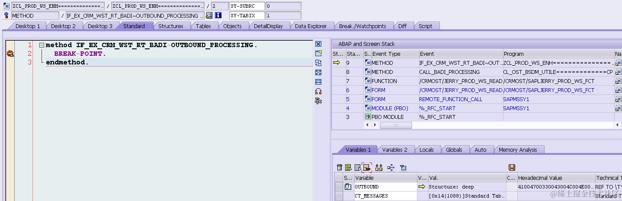Screen dimensions: 622x201
Task: Click the 'Structure: deep' value cell
Action: (x=467, y=187)
